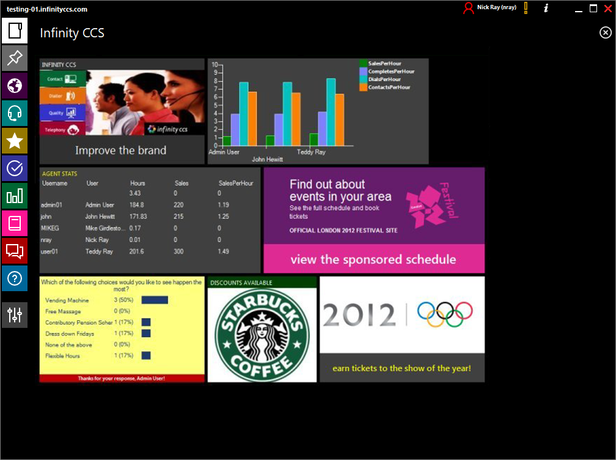Image resolution: width=616 pixels, height=460 pixels.
Task: Click the Infinity CCS page heading
Action: pos(72,33)
